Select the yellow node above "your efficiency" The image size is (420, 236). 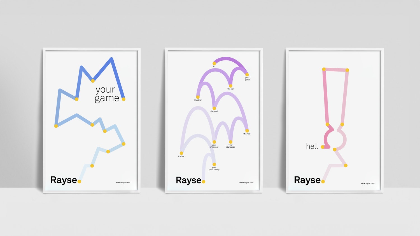[214, 141]
